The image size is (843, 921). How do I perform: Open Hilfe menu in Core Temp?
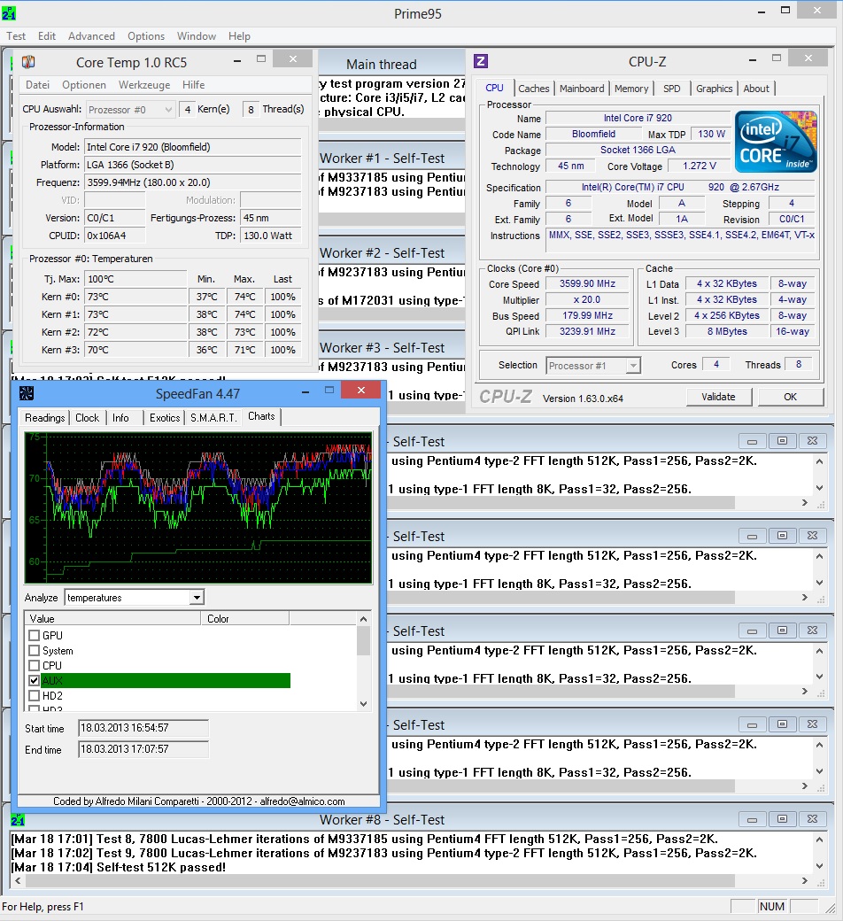[193, 85]
